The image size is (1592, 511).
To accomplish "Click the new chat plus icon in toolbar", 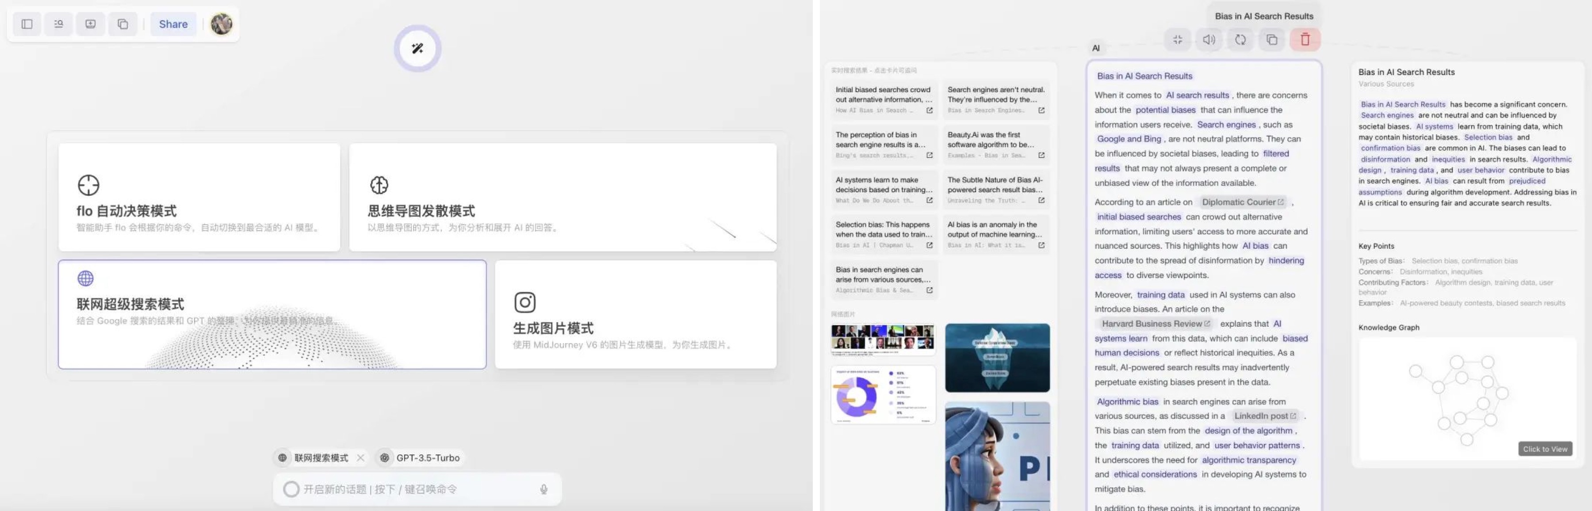I will click(91, 24).
